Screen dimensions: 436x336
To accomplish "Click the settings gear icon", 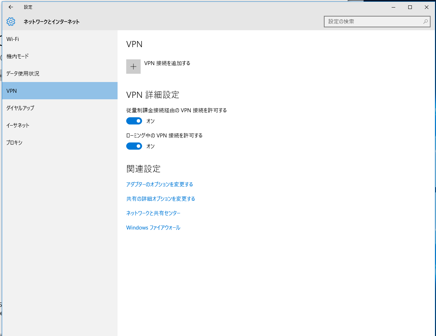I will (11, 22).
